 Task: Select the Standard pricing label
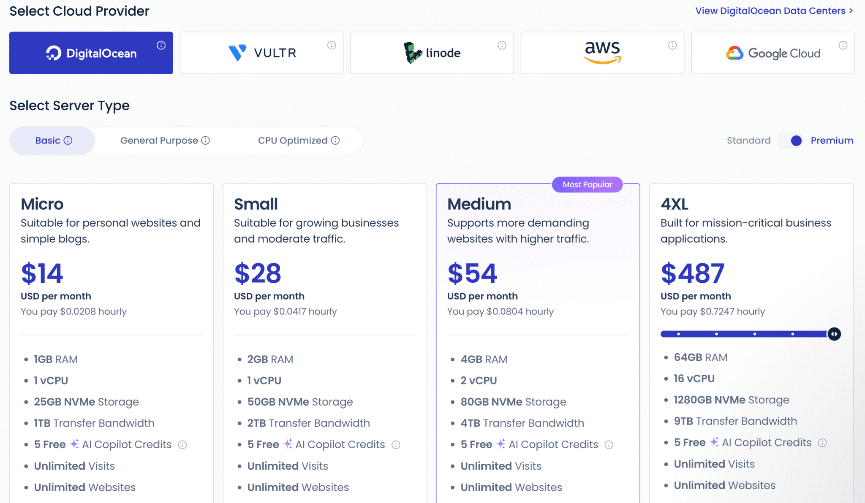pos(748,141)
